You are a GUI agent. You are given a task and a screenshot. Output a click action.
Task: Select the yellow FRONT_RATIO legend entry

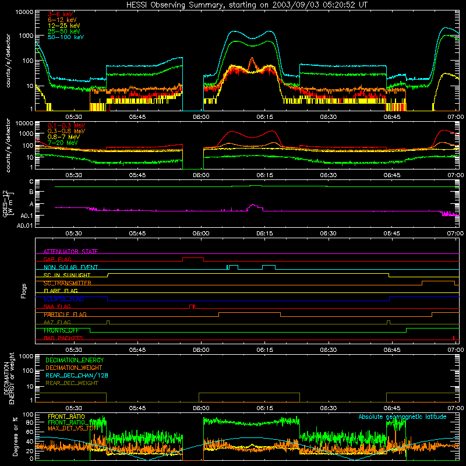click(x=66, y=416)
